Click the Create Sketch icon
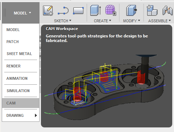Viewport: 174px width, 132px height. tap(48, 11)
